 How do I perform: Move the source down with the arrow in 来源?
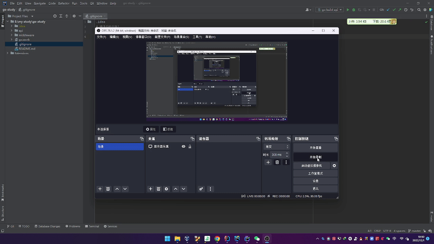[x=183, y=189]
